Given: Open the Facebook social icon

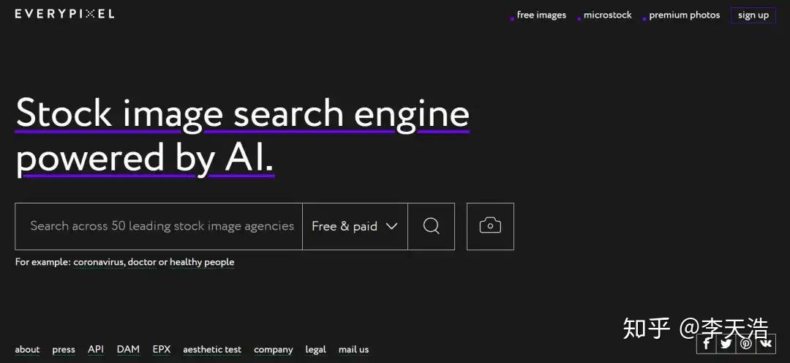Looking at the screenshot, I should [x=707, y=344].
